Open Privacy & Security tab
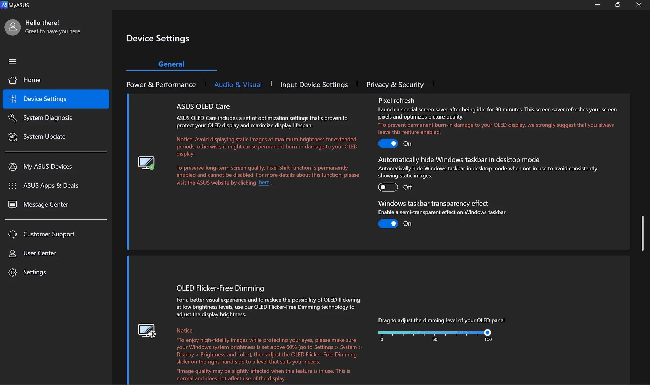650x385 pixels. tap(395, 85)
